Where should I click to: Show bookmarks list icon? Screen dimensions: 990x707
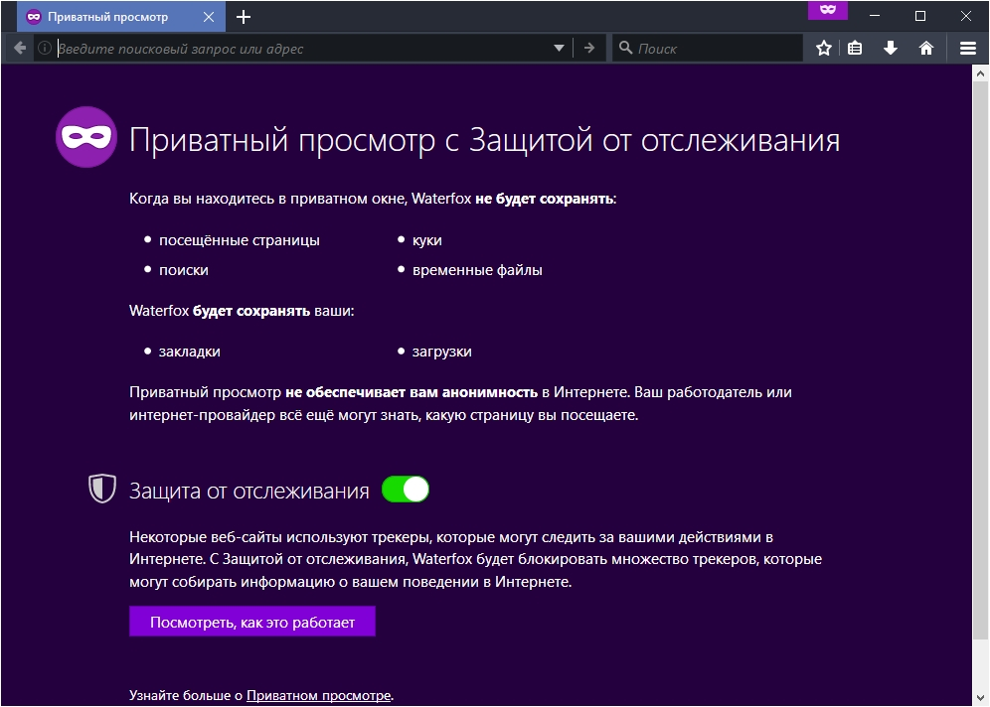(855, 48)
